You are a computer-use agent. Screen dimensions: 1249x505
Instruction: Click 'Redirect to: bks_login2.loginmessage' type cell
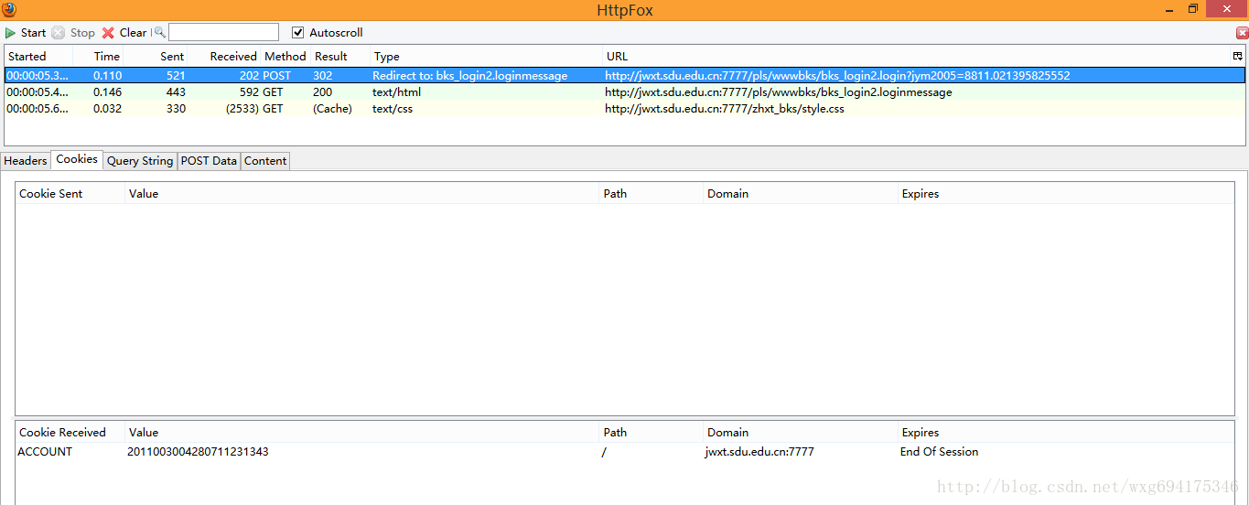469,76
